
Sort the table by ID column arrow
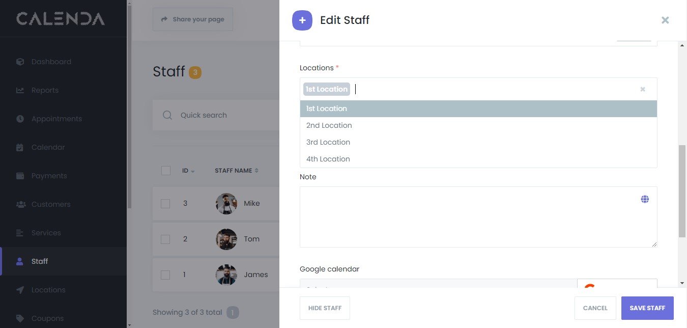point(193,171)
